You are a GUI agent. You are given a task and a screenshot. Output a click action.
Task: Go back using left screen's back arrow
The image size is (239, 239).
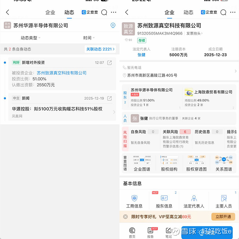pos(7,12)
